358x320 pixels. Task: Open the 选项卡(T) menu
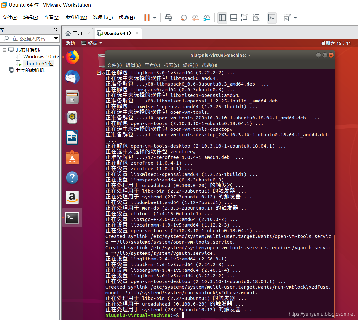pyautogui.click(x=103, y=18)
